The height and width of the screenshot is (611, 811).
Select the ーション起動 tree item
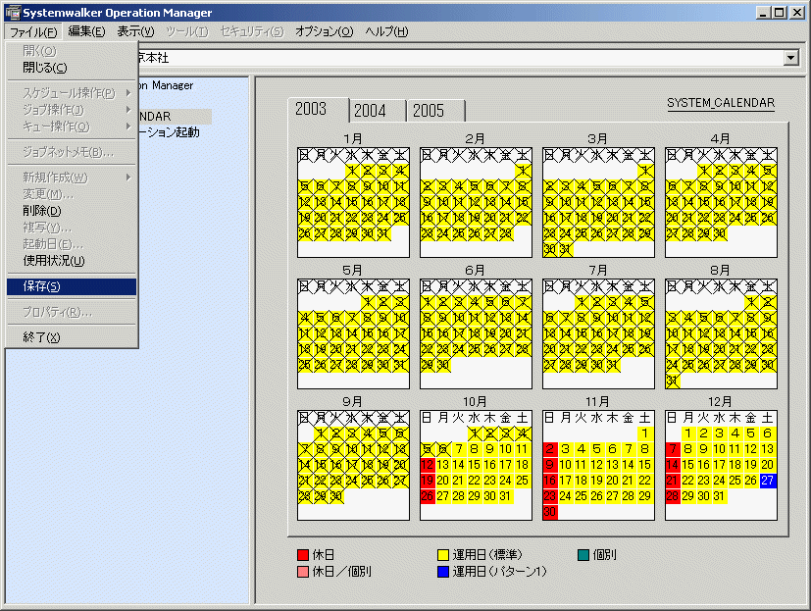coord(169,132)
